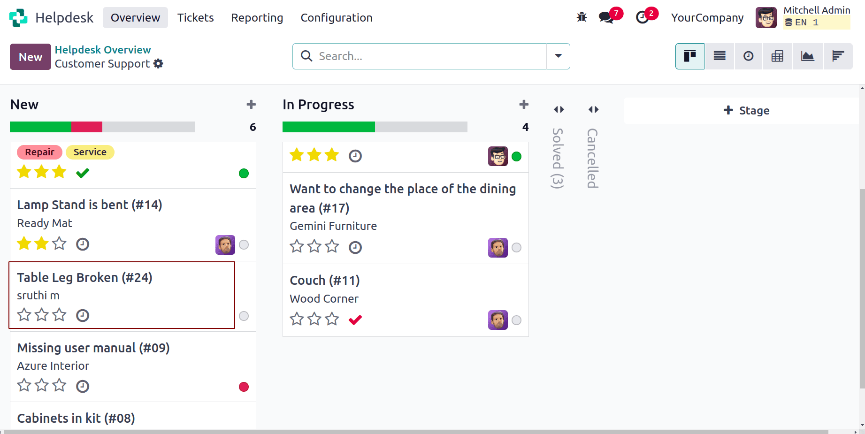
Task: Click the New button to create a ticket
Action: (x=30, y=56)
